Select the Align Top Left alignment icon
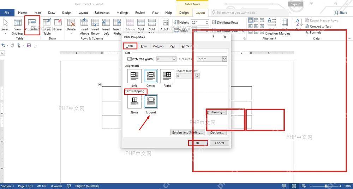 [250, 20]
